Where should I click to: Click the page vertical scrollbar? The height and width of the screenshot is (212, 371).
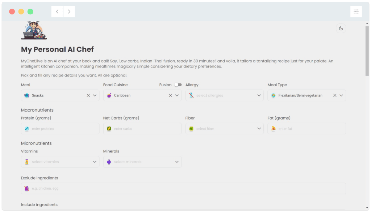368,51
